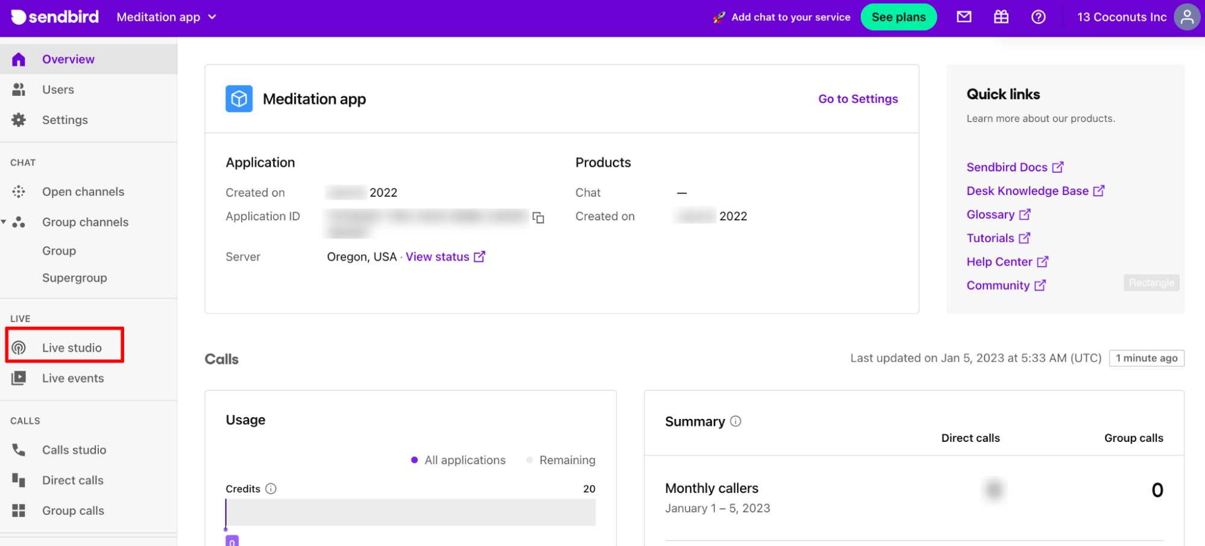This screenshot has width=1205, height=546.
Task: Click the View status external link icon
Action: (x=479, y=256)
